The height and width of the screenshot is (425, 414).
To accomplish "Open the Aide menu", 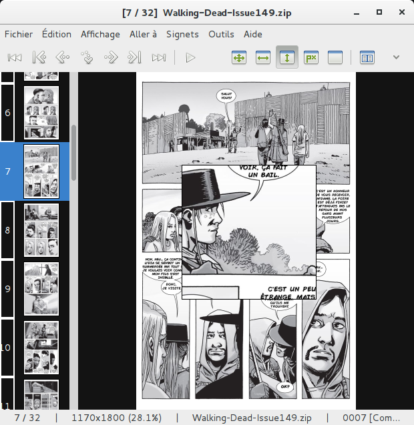I will click(253, 34).
